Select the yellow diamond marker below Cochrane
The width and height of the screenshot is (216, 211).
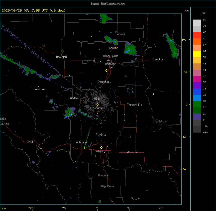click(x=85, y=148)
